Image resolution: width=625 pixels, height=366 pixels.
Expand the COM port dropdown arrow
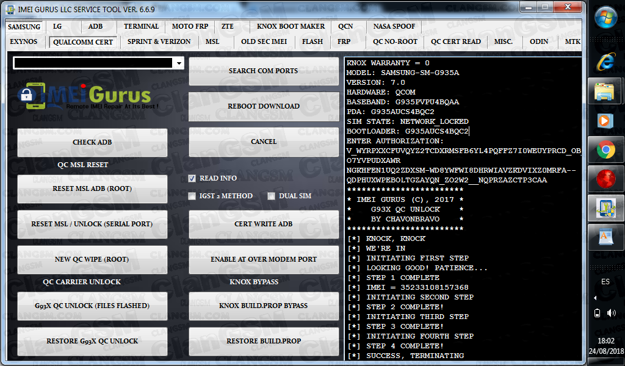(x=179, y=63)
